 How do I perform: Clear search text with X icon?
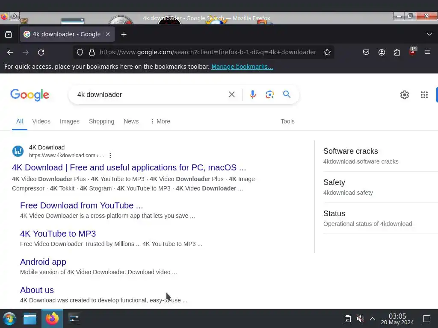[231, 94]
